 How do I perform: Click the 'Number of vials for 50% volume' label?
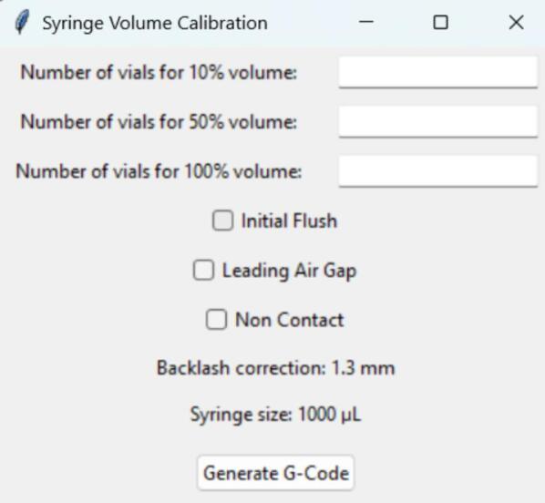tap(159, 122)
